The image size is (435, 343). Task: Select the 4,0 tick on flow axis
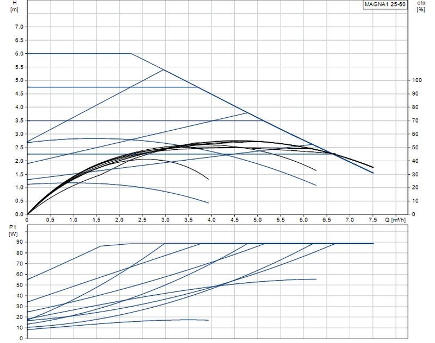(x=212, y=220)
